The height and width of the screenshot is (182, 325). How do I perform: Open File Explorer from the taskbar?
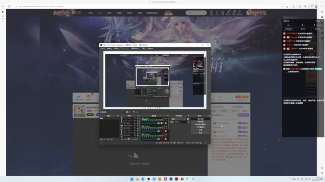pos(137,179)
